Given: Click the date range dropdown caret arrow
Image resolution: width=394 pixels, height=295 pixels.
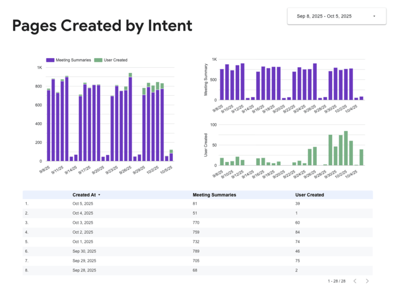Looking at the screenshot, I should 374,16.
